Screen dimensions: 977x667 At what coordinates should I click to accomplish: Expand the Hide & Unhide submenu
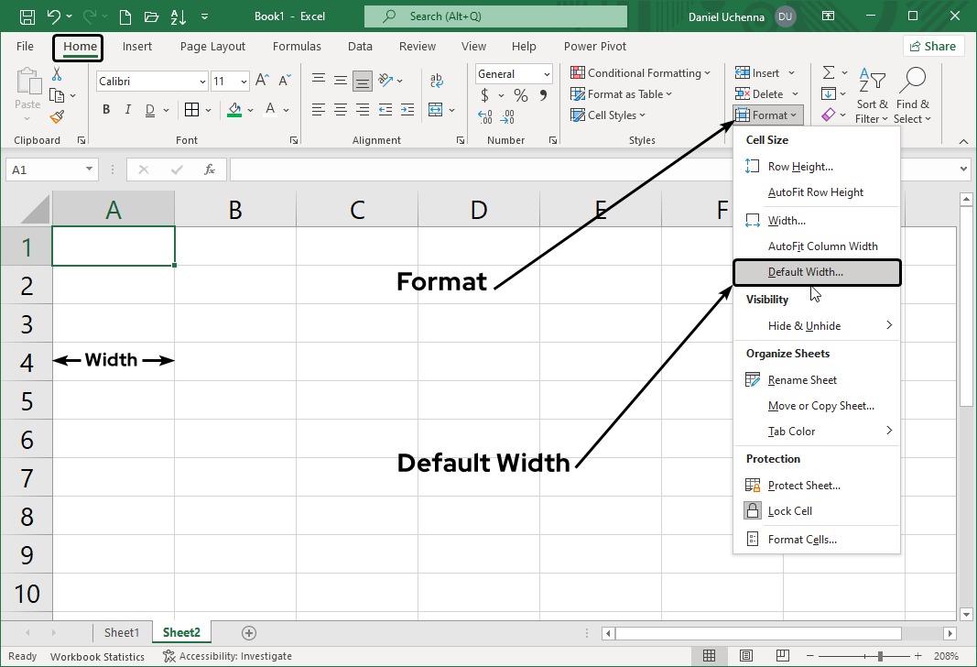[x=804, y=325]
